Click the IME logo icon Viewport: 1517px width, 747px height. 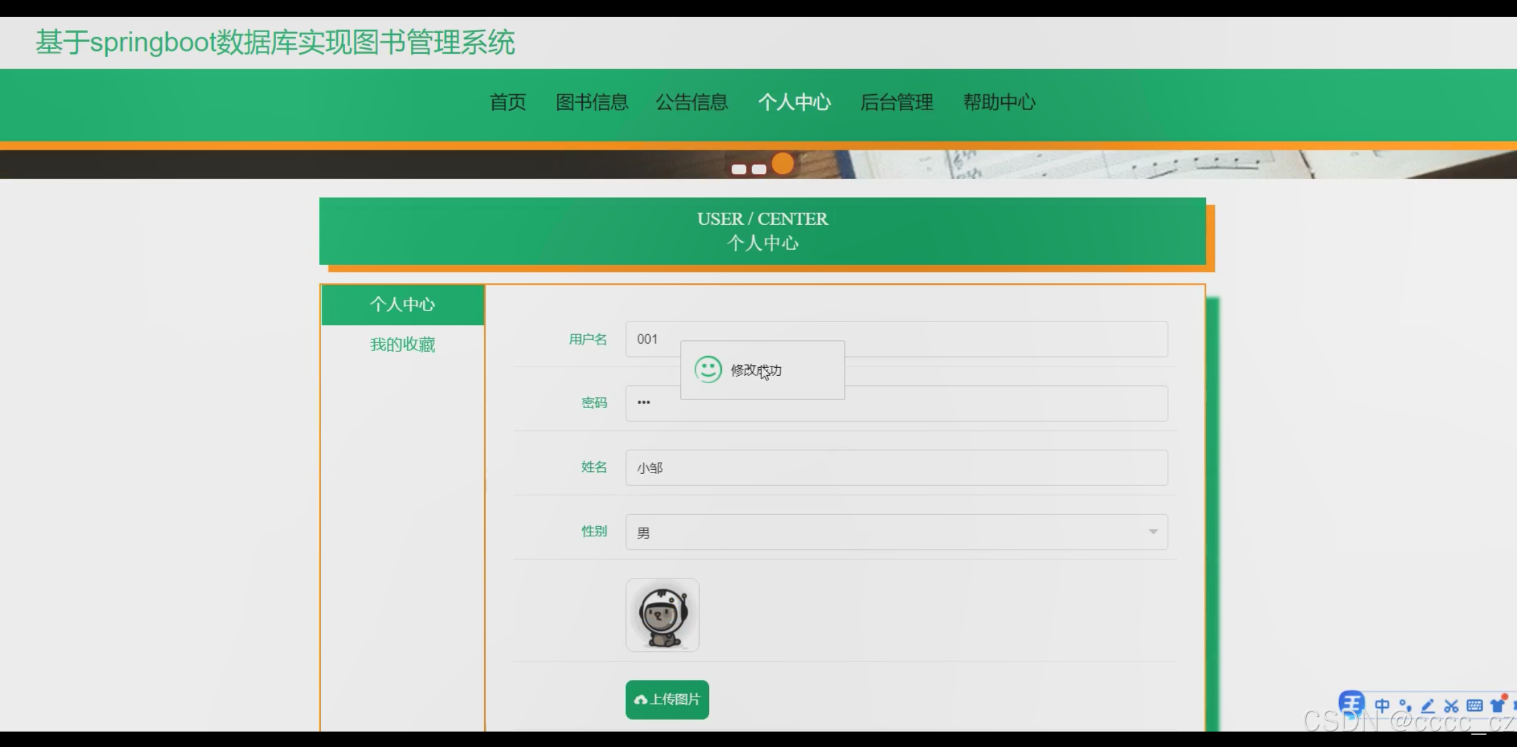click(1351, 704)
